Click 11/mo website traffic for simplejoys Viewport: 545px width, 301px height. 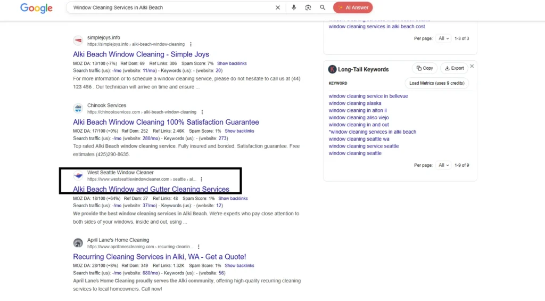(150, 71)
